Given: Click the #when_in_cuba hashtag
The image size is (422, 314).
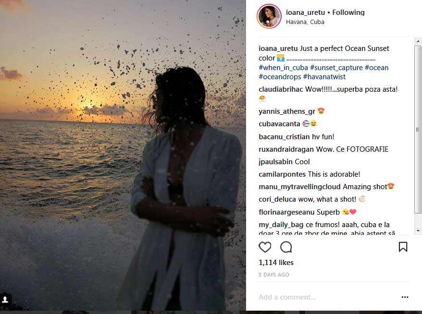Looking at the screenshot, I should [283, 68].
